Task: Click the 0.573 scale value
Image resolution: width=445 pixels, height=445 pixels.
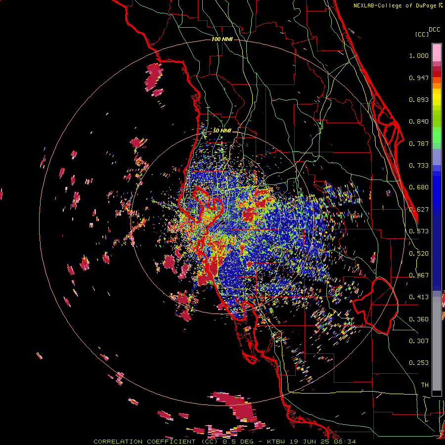Action: coord(419,231)
